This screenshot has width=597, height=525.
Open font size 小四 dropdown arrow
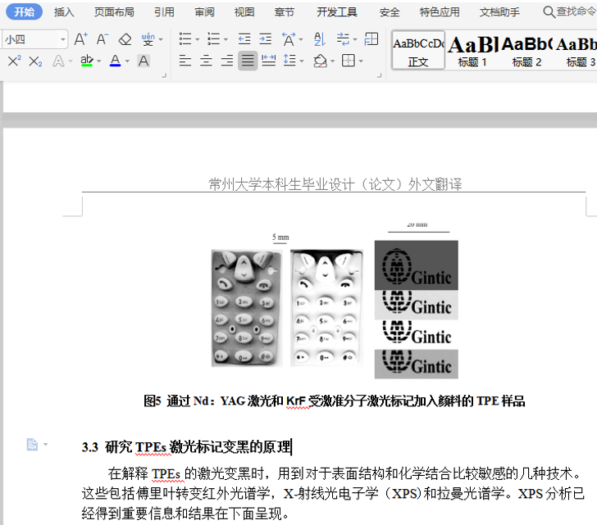pos(63,39)
